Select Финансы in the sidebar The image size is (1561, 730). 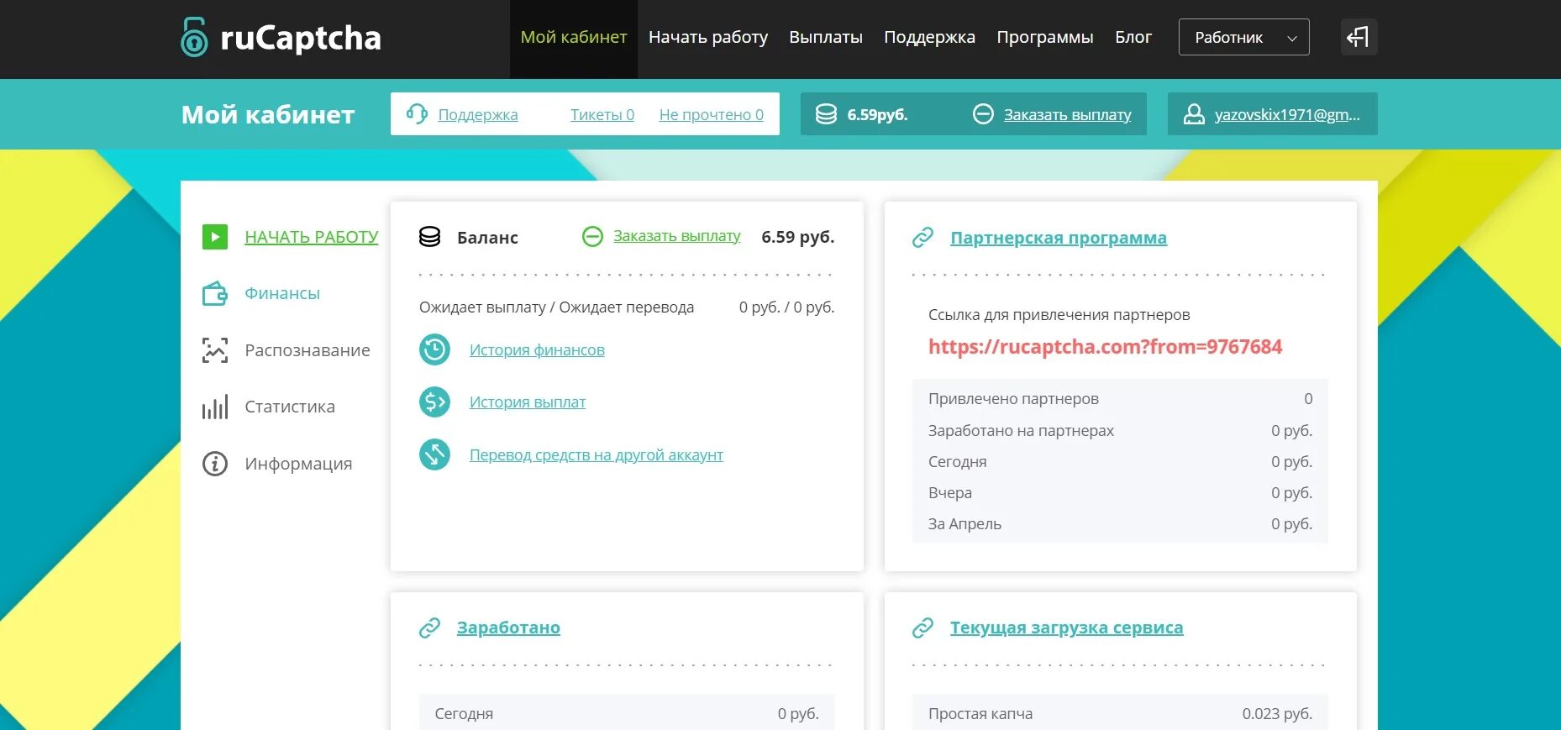click(282, 293)
